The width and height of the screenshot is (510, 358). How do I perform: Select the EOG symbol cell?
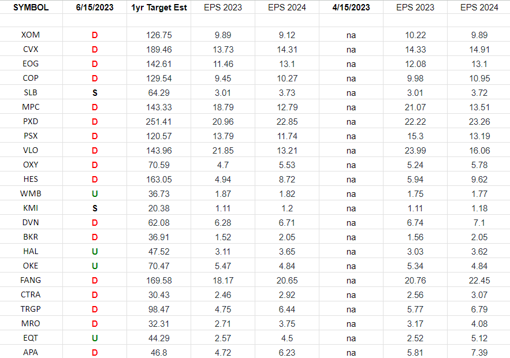coord(31,64)
